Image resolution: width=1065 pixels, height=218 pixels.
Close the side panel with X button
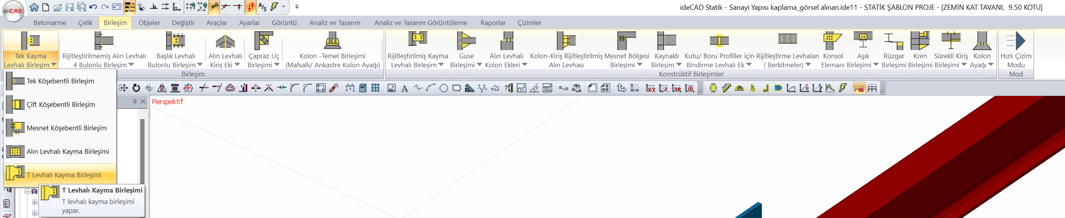(x=143, y=101)
